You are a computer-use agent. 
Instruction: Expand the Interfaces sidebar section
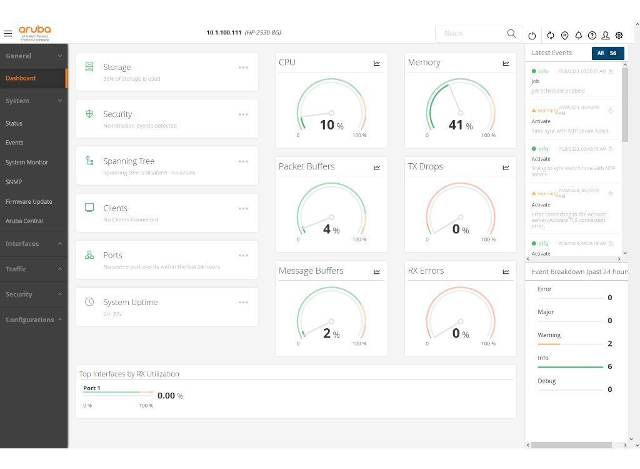pyautogui.click(x=34, y=244)
